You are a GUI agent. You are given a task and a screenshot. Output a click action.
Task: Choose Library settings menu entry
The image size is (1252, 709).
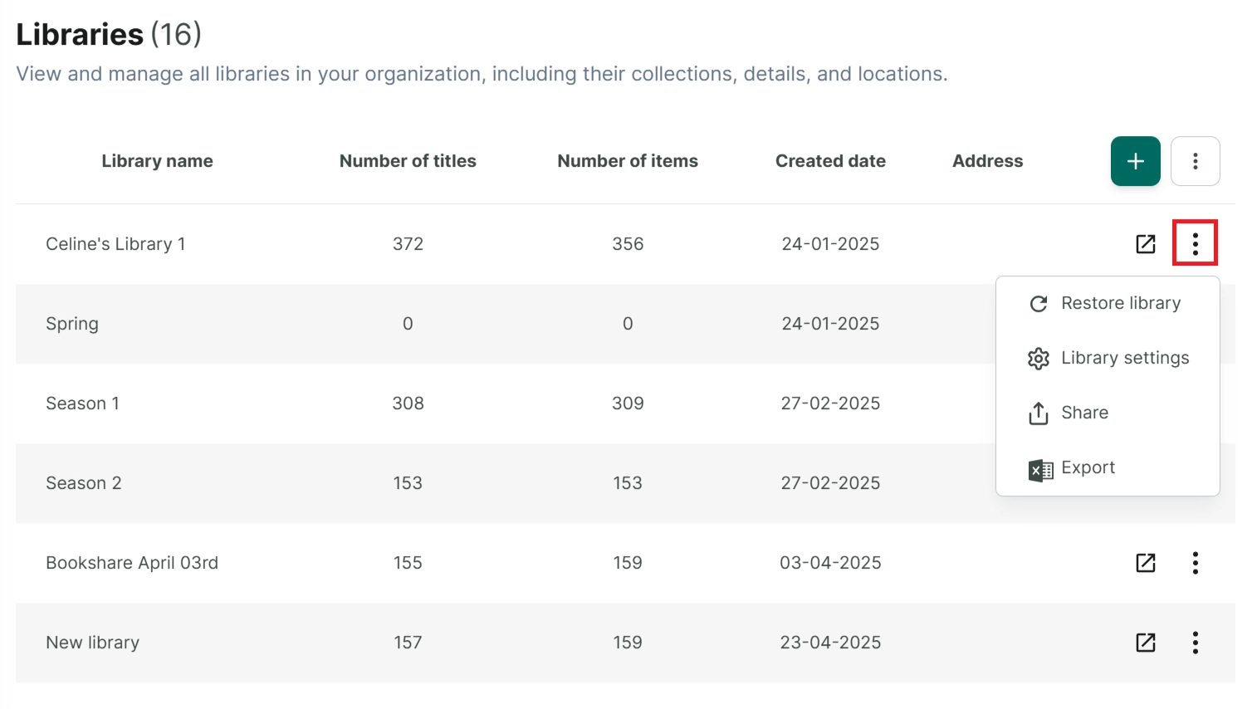point(1108,358)
